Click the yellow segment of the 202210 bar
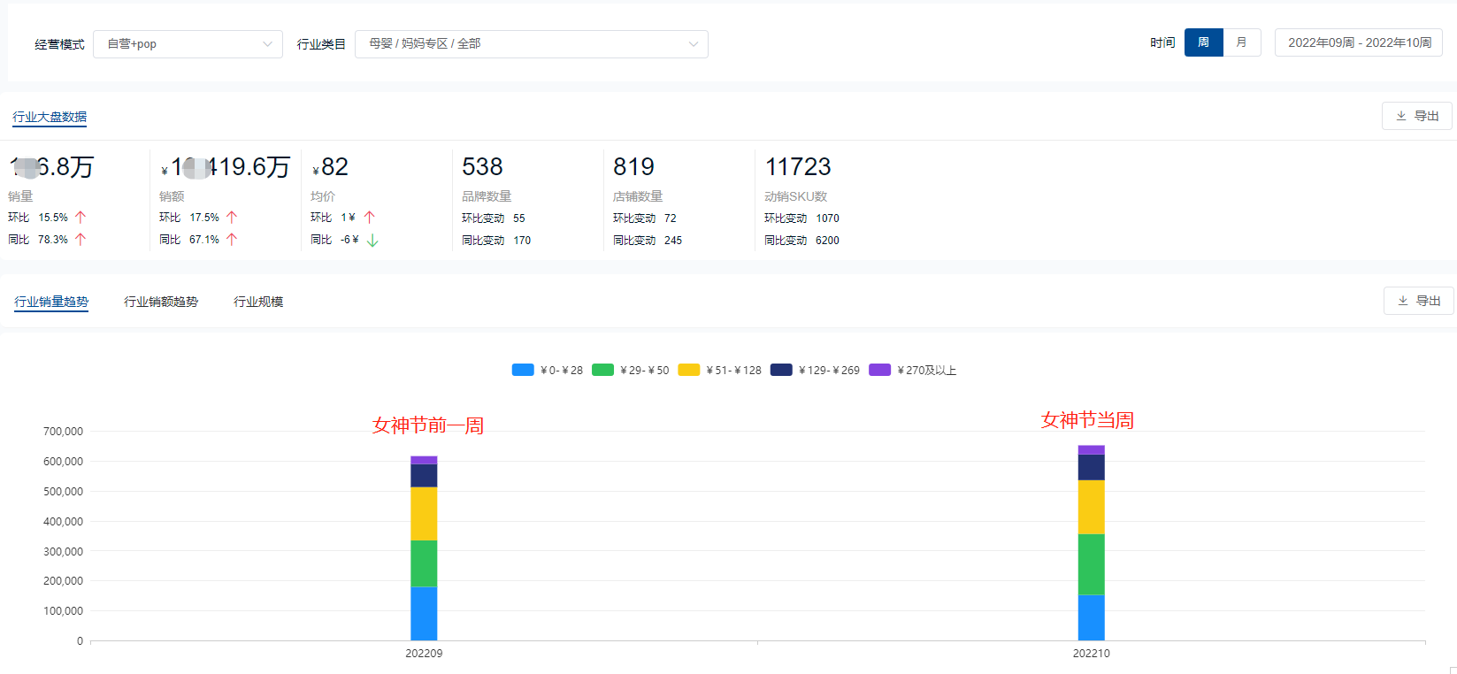 pos(1092,508)
